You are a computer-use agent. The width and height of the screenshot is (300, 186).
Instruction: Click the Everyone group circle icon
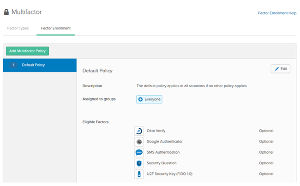pos(141,99)
